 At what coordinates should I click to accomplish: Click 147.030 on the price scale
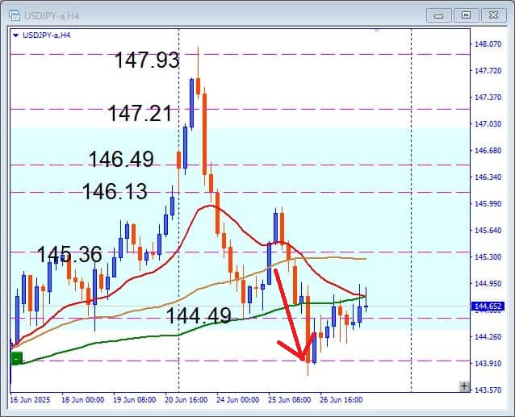488,123
